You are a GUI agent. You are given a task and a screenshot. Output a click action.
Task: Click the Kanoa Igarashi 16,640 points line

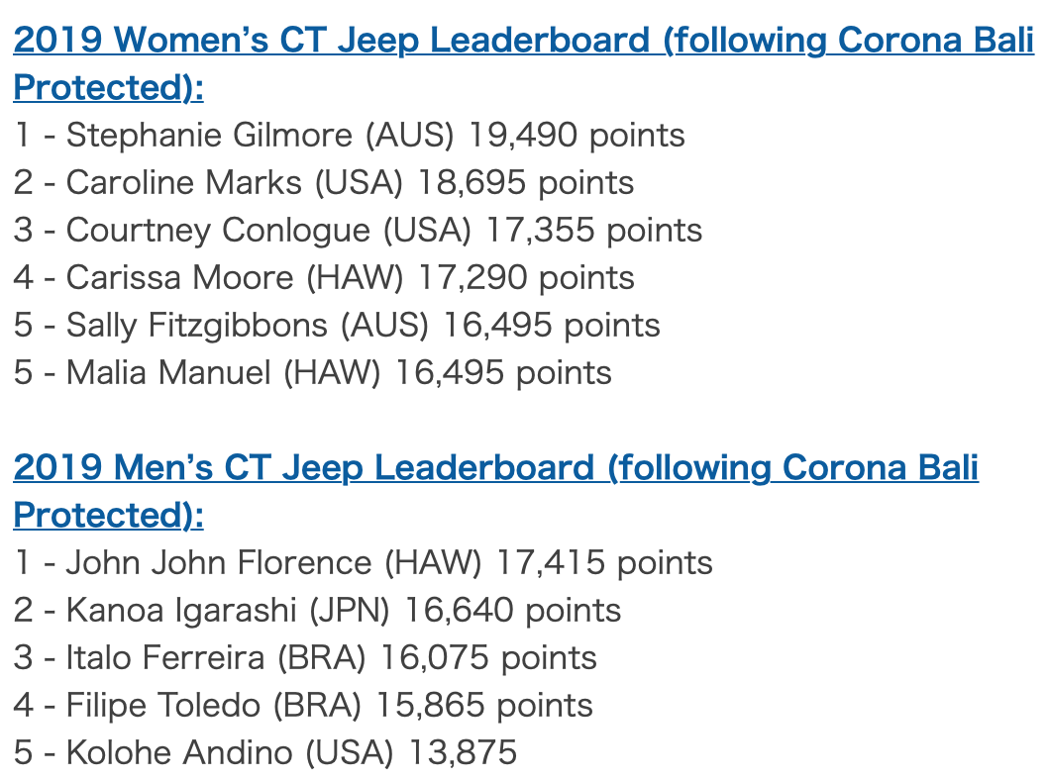click(x=317, y=611)
